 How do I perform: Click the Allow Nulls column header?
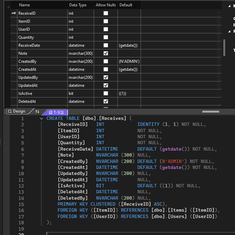coord(105,5)
